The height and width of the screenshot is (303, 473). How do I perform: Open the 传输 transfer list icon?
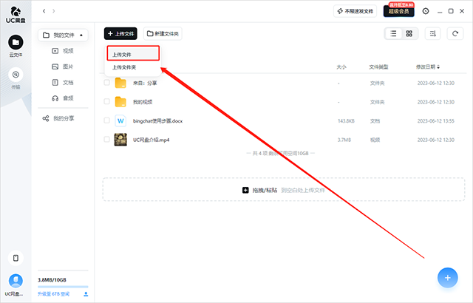[x=16, y=75]
